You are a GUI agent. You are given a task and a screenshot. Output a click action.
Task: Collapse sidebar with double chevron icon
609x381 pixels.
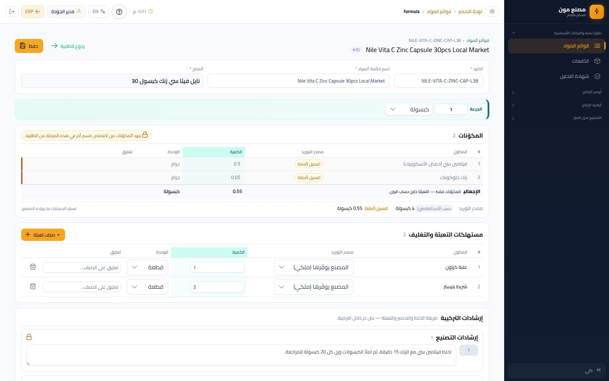599,370
